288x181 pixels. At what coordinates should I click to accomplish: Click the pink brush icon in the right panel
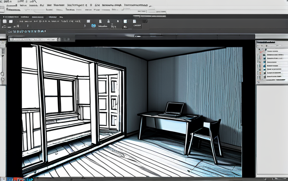(262, 51)
